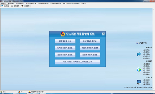
Task: Open the 治安、行政处罚人员情况登记 menu
Action: click(x=71, y=3)
